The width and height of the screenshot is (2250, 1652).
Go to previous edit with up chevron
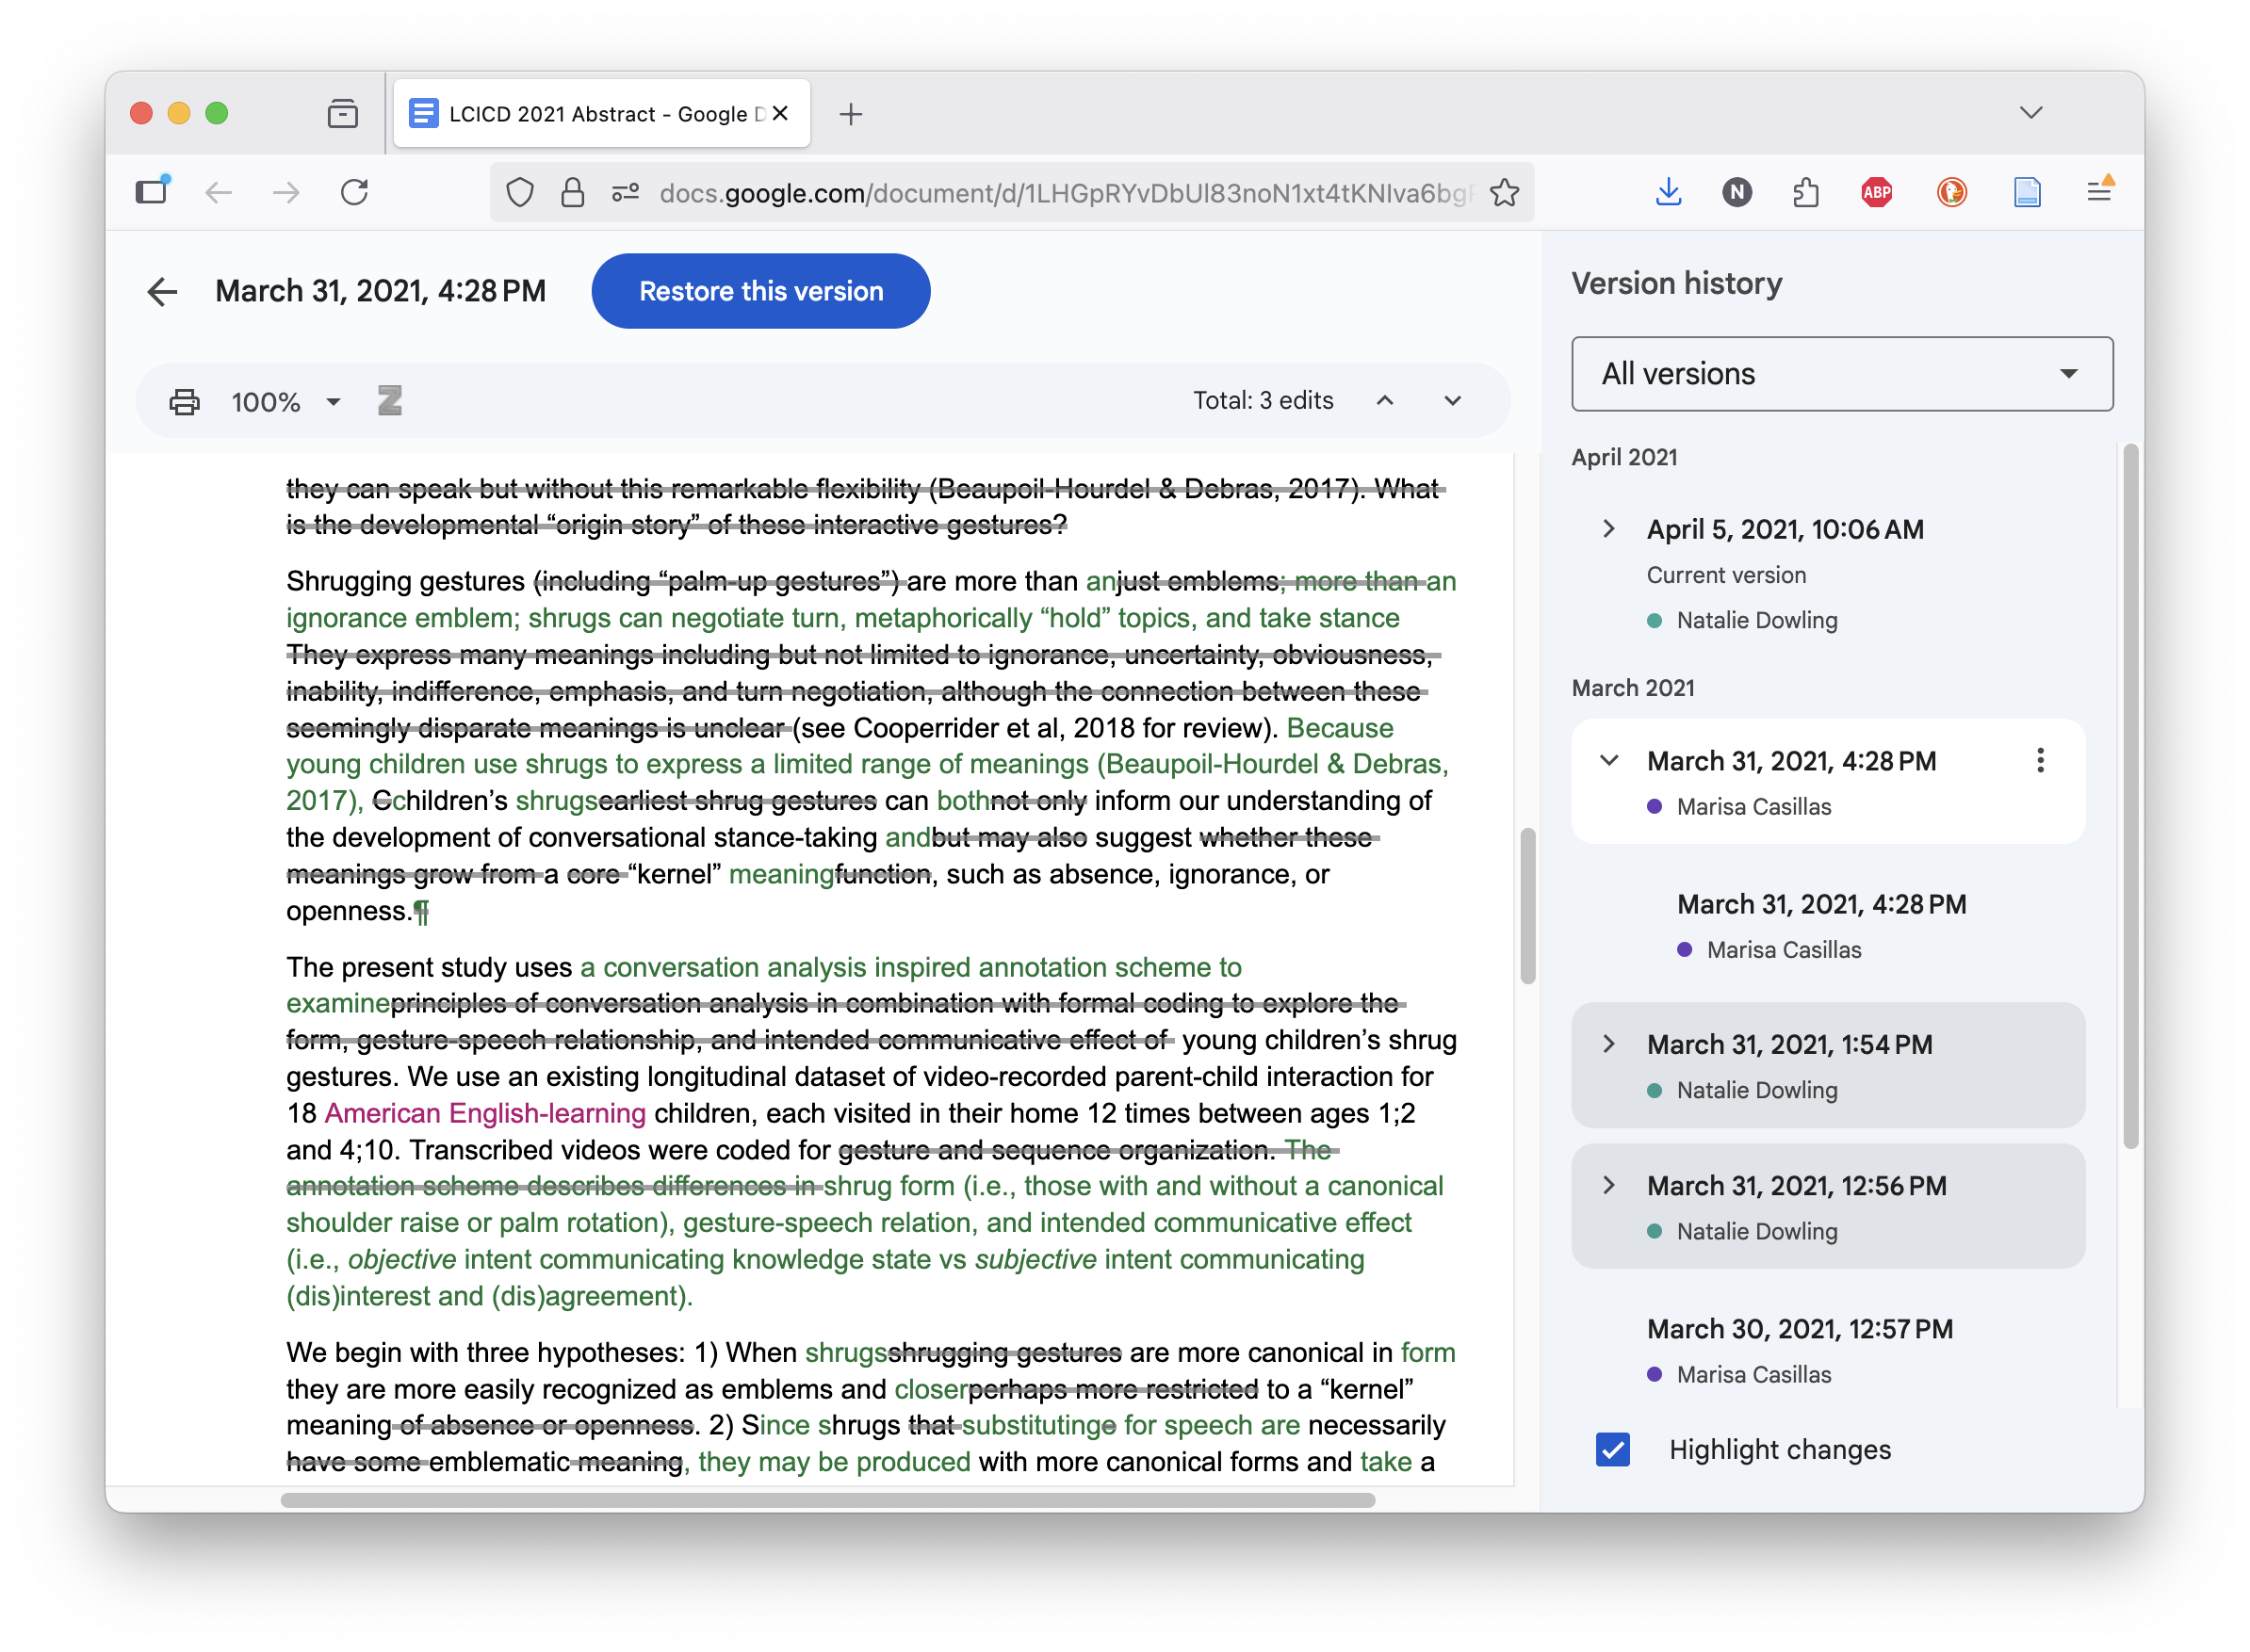(x=1385, y=400)
